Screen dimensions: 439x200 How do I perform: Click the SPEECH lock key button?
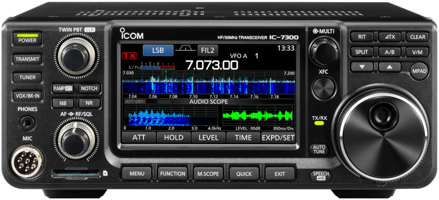321,175
